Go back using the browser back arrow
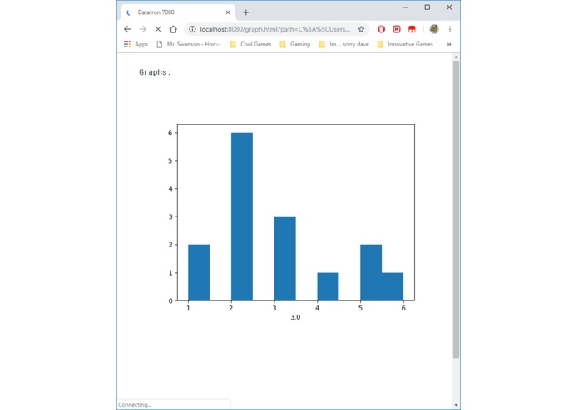 click(127, 29)
